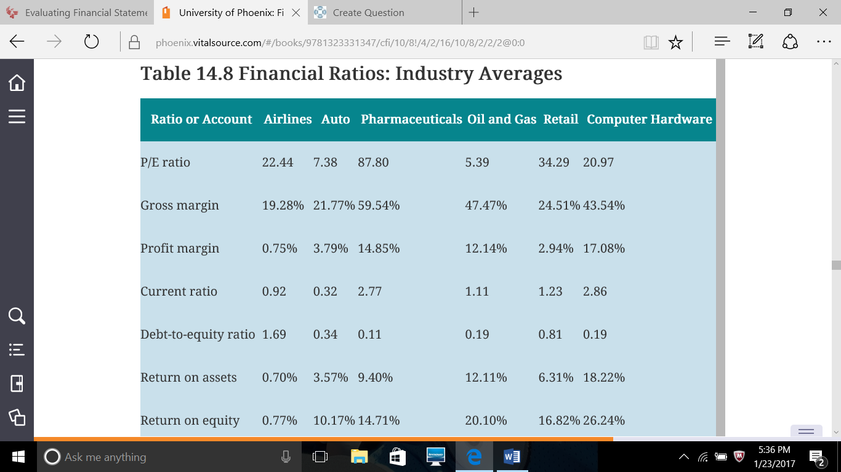Click the shapes icon at sidebar bottom
The width and height of the screenshot is (841, 472).
click(x=17, y=417)
